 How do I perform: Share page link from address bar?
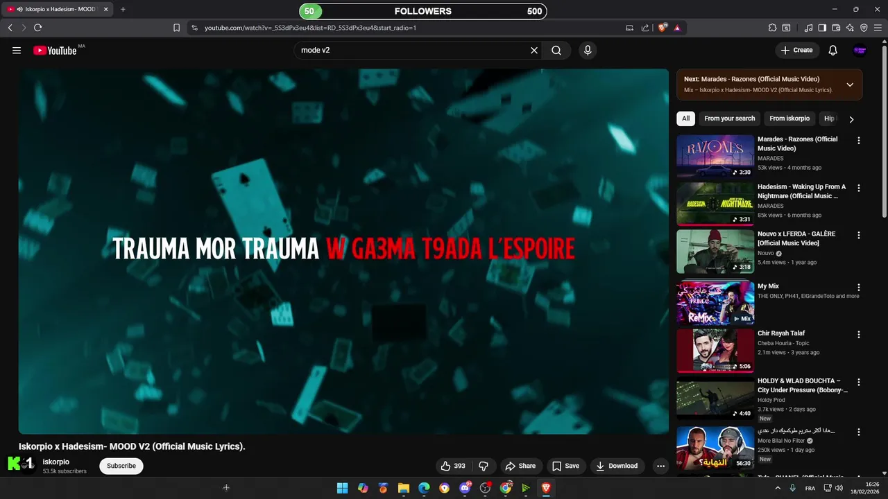coord(645,28)
